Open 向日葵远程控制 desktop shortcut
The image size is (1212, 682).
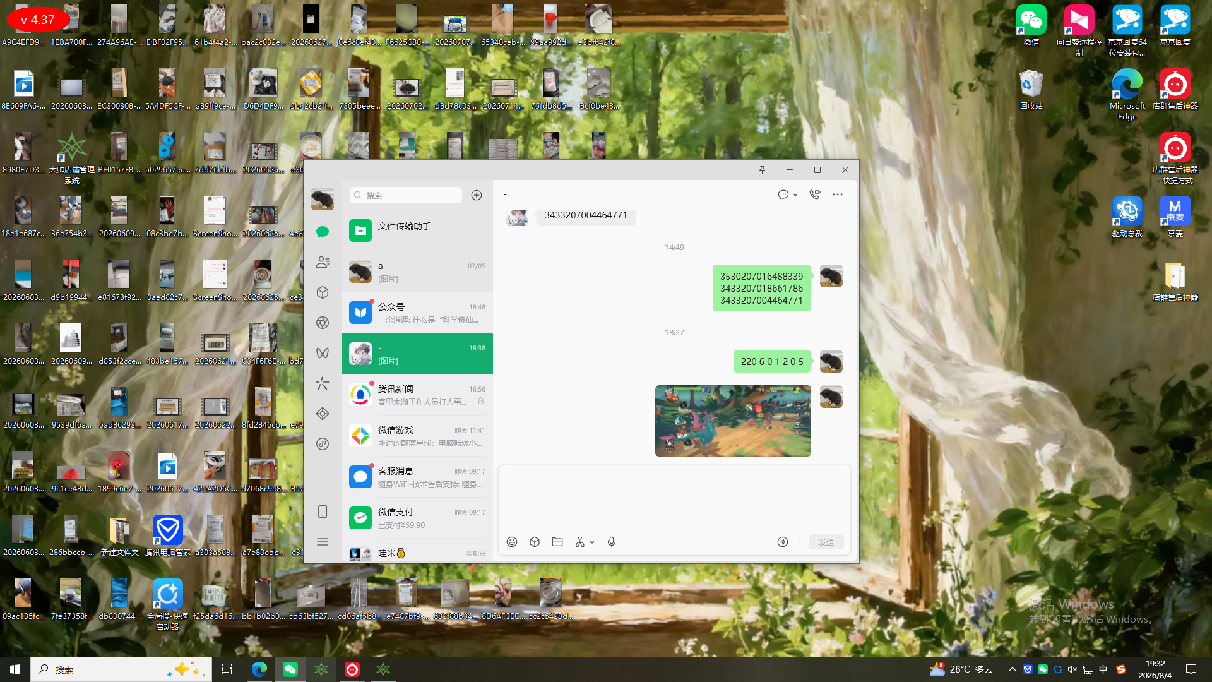tap(1079, 31)
